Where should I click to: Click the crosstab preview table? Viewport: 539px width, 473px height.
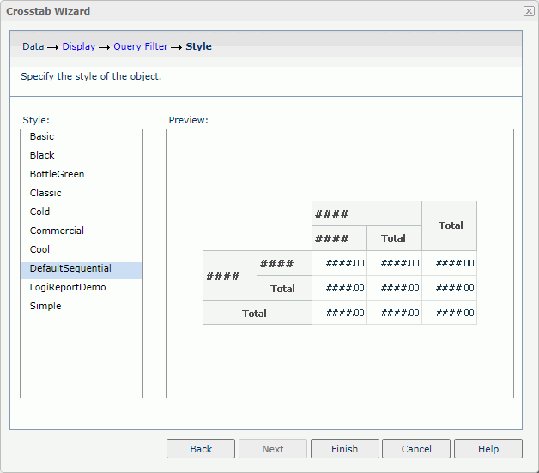pyautogui.click(x=340, y=262)
